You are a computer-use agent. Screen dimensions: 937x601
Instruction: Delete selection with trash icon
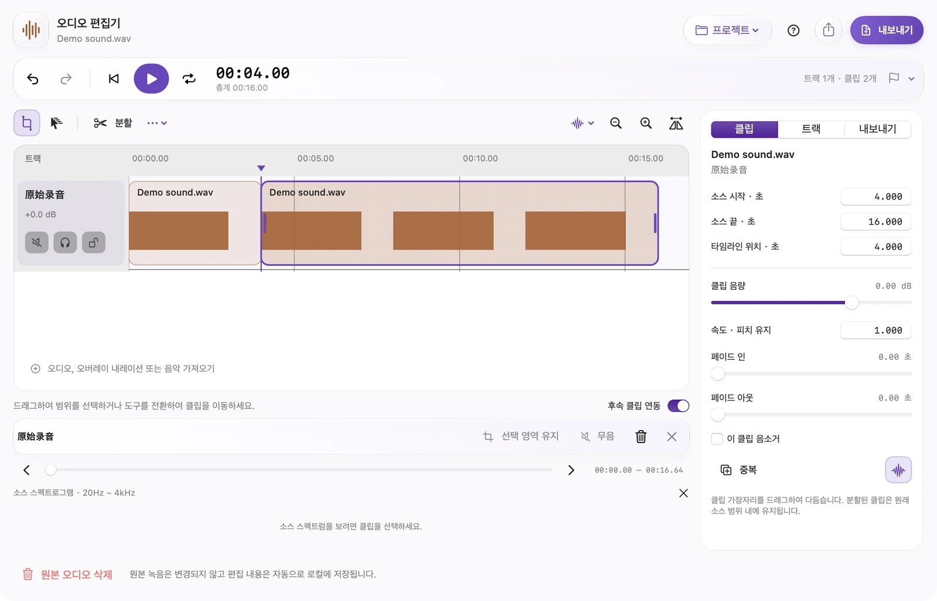(x=641, y=437)
